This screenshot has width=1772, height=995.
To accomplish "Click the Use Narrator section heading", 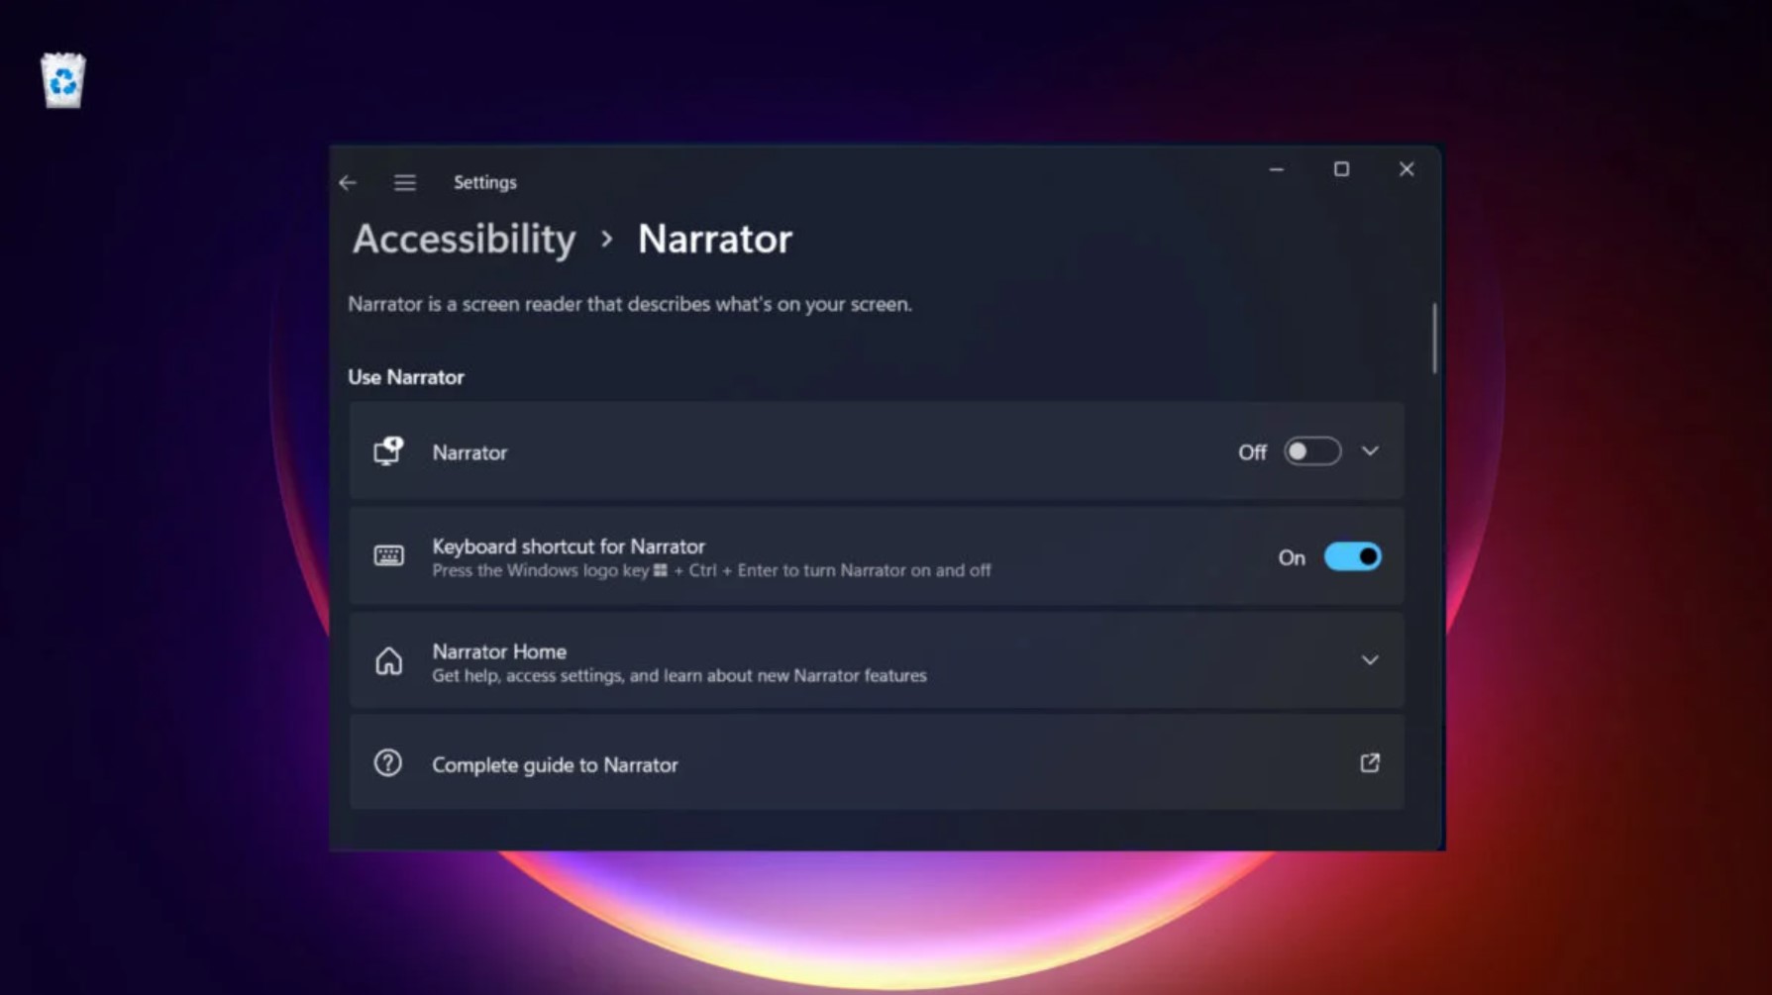I will [x=406, y=377].
